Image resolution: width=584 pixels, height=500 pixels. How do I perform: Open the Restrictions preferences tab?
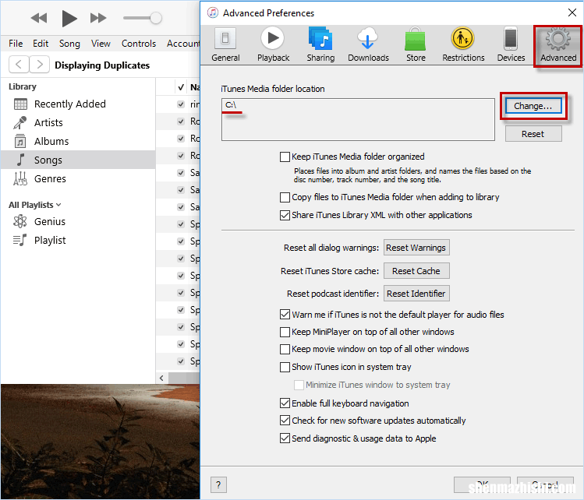point(463,45)
